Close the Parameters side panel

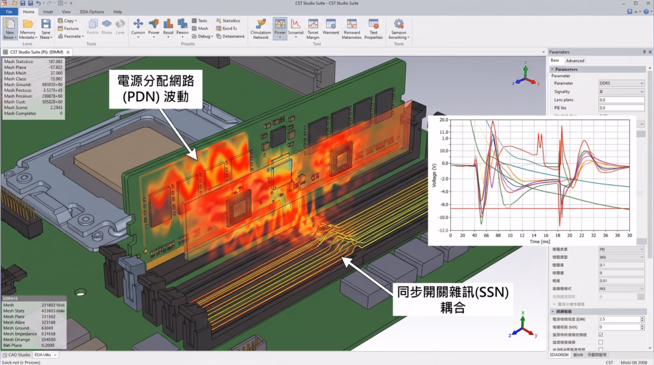point(650,52)
